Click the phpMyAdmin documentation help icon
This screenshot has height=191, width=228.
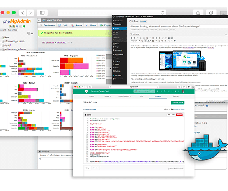point(17,26)
